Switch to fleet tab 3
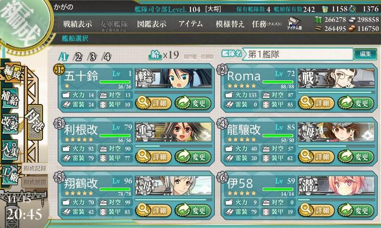Viewport: 381px width, 228px height. click(x=92, y=57)
